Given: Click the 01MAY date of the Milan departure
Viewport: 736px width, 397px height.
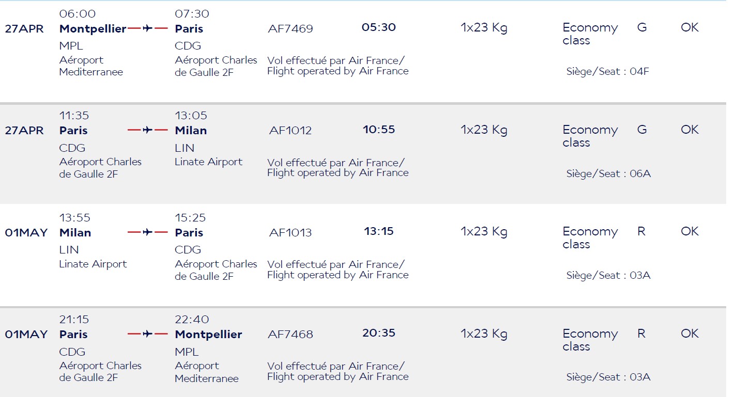Looking at the screenshot, I should [26, 233].
